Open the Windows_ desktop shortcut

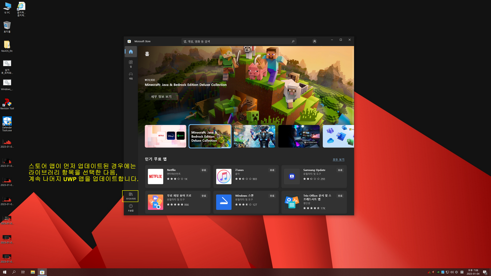click(x=7, y=85)
